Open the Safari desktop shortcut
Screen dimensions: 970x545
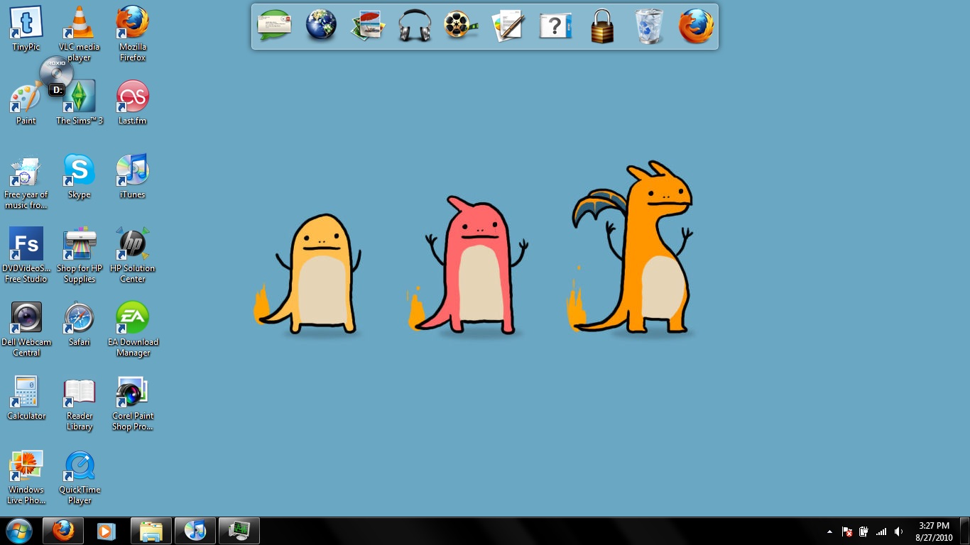pyautogui.click(x=80, y=319)
